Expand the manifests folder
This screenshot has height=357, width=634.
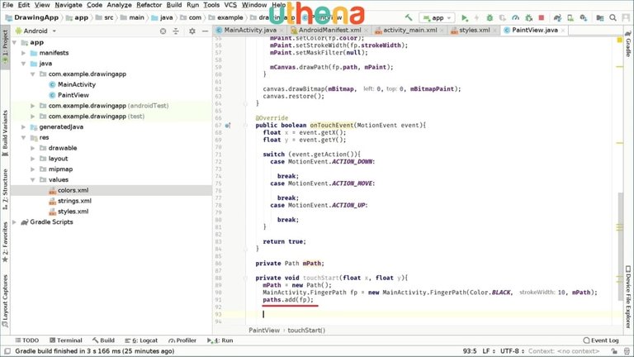click(x=34, y=52)
